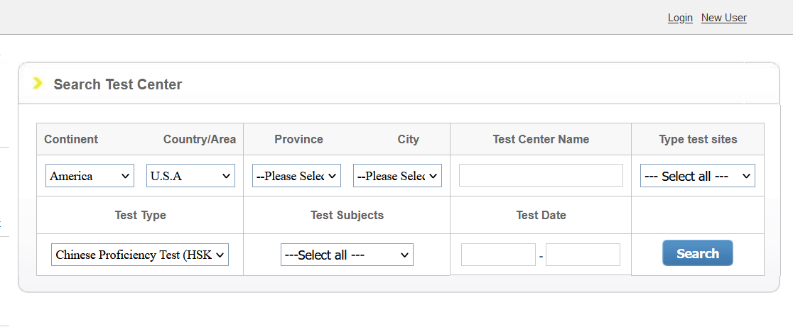793x327 pixels.
Task: Click the blue Search button
Action: click(x=698, y=253)
